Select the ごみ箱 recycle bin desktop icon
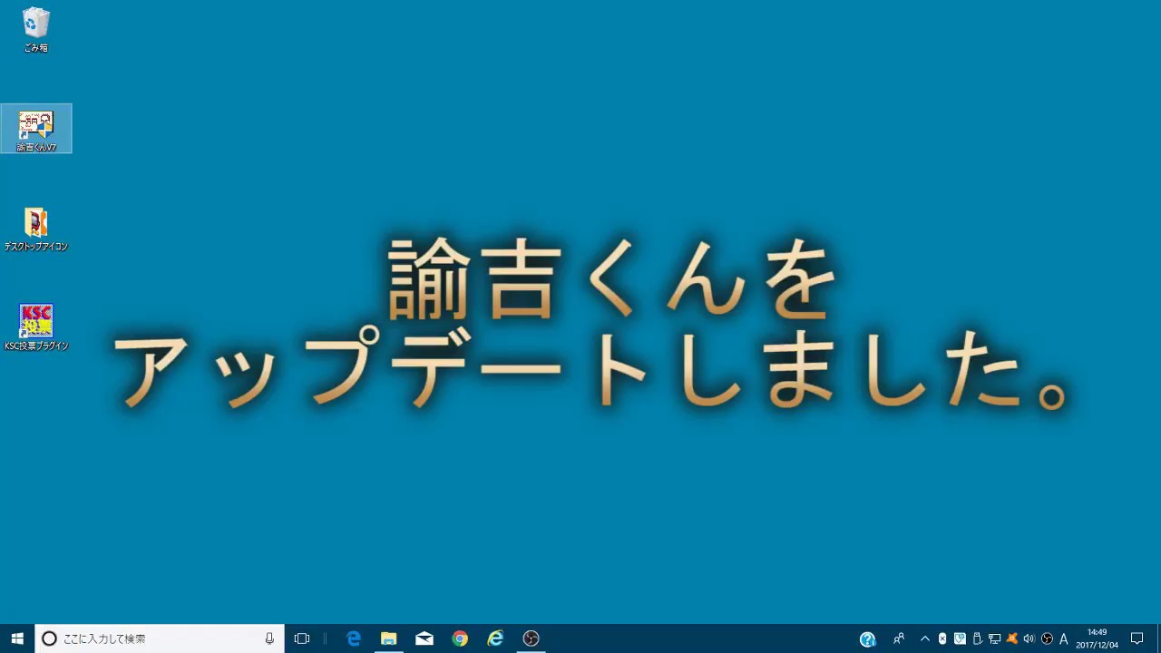The image size is (1161, 653). coord(36,30)
